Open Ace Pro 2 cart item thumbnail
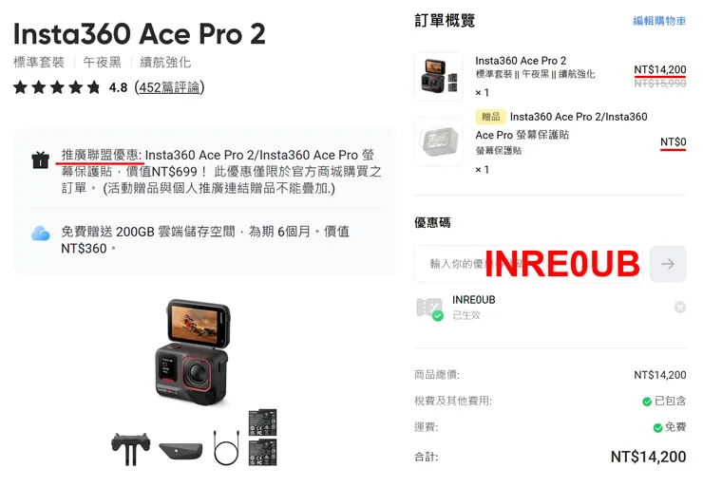This screenshot has height=487, width=703. click(x=439, y=76)
